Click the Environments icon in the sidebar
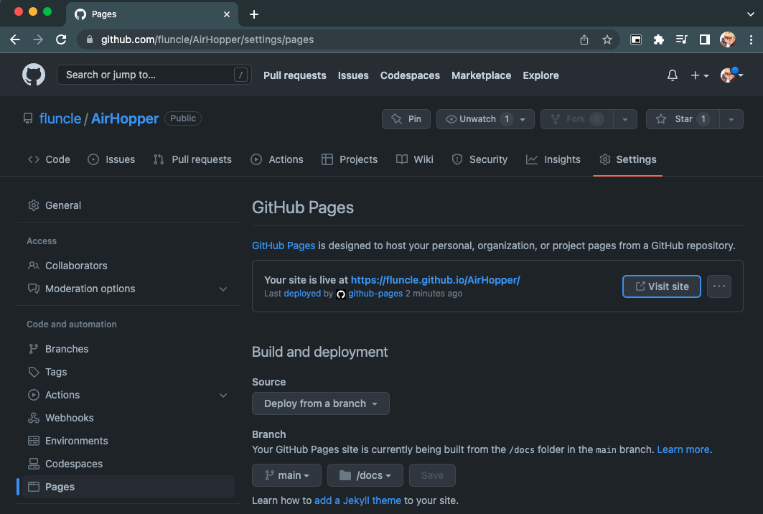The width and height of the screenshot is (763, 514). click(33, 440)
